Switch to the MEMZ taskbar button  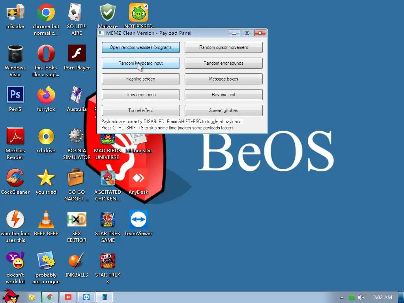coord(104,297)
